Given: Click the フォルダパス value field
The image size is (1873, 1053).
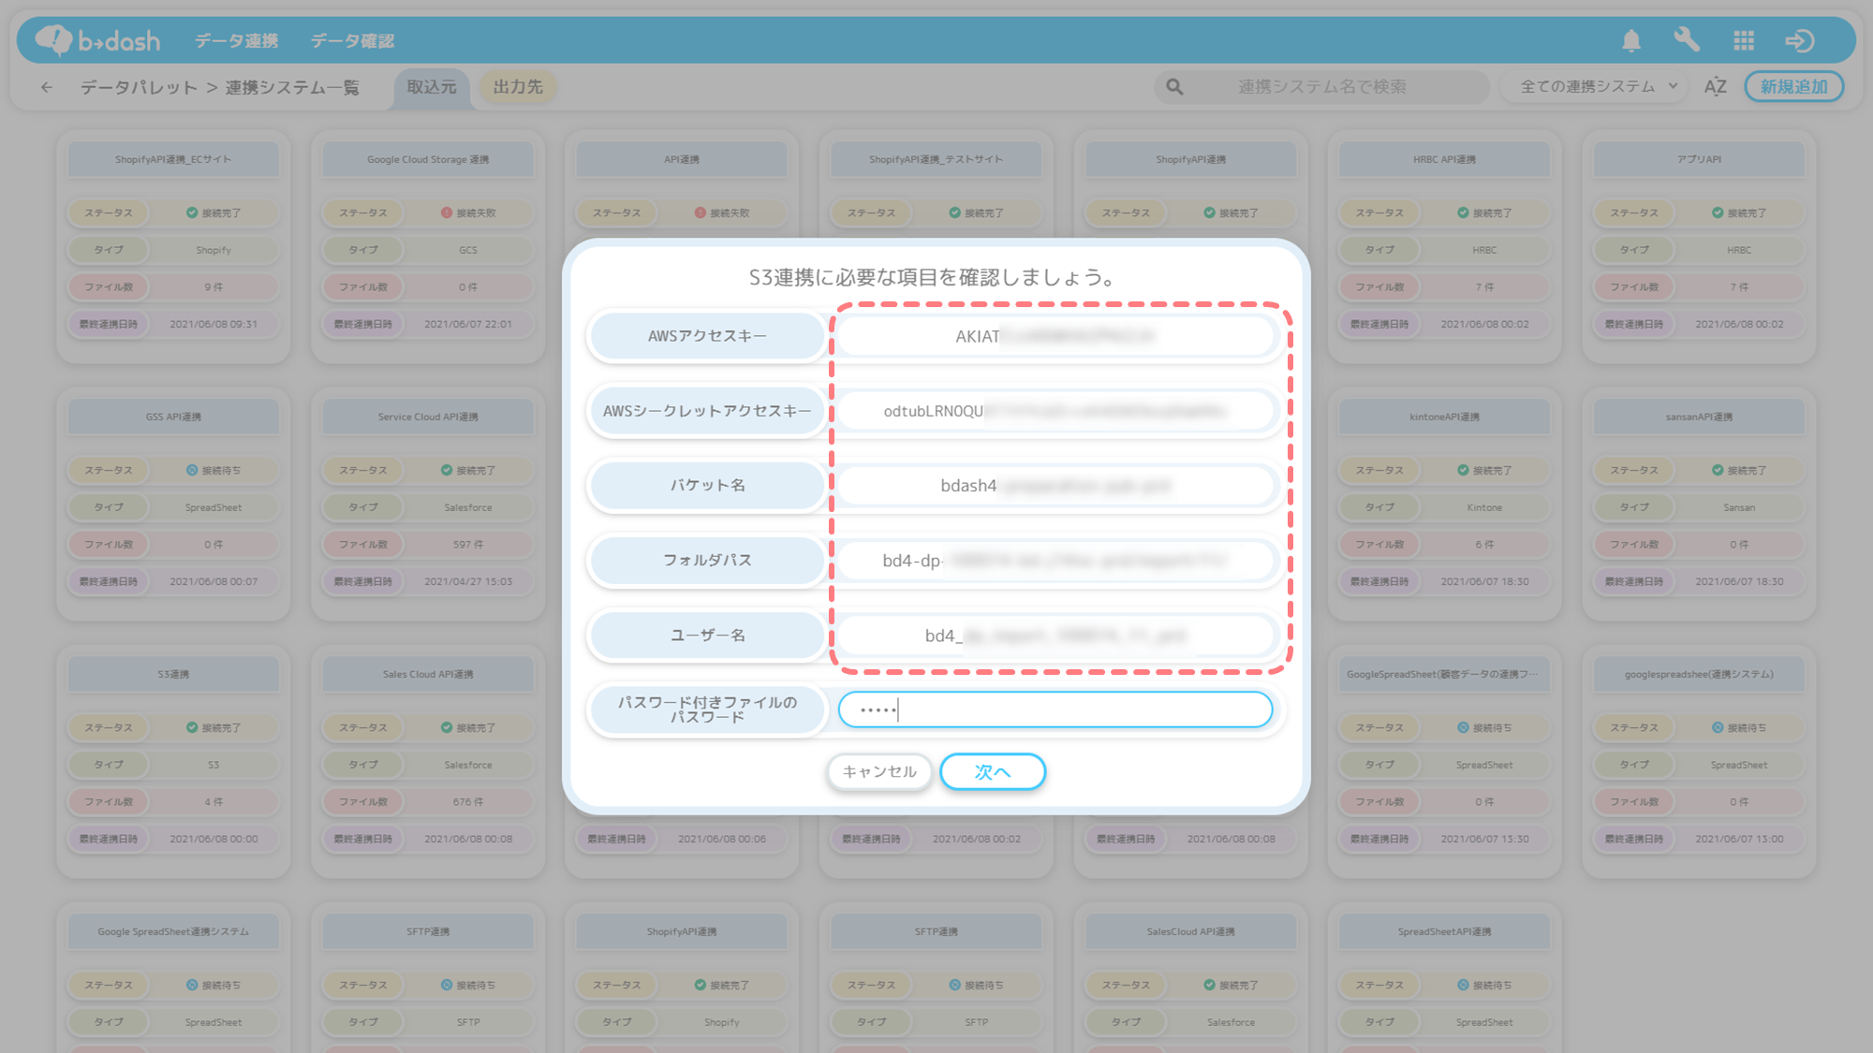Looking at the screenshot, I should point(1055,561).
